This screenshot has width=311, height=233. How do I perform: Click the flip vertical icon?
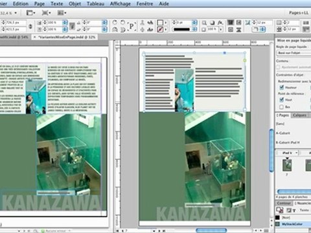pos(122,30)
